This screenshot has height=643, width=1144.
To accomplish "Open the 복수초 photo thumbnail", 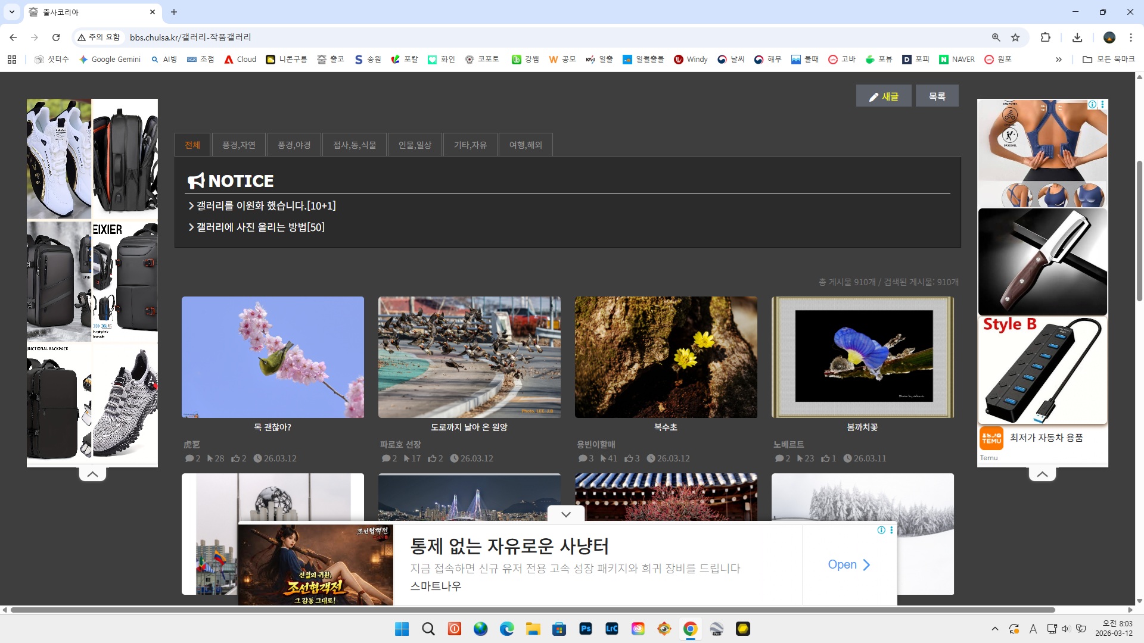I will coord(666,357).
